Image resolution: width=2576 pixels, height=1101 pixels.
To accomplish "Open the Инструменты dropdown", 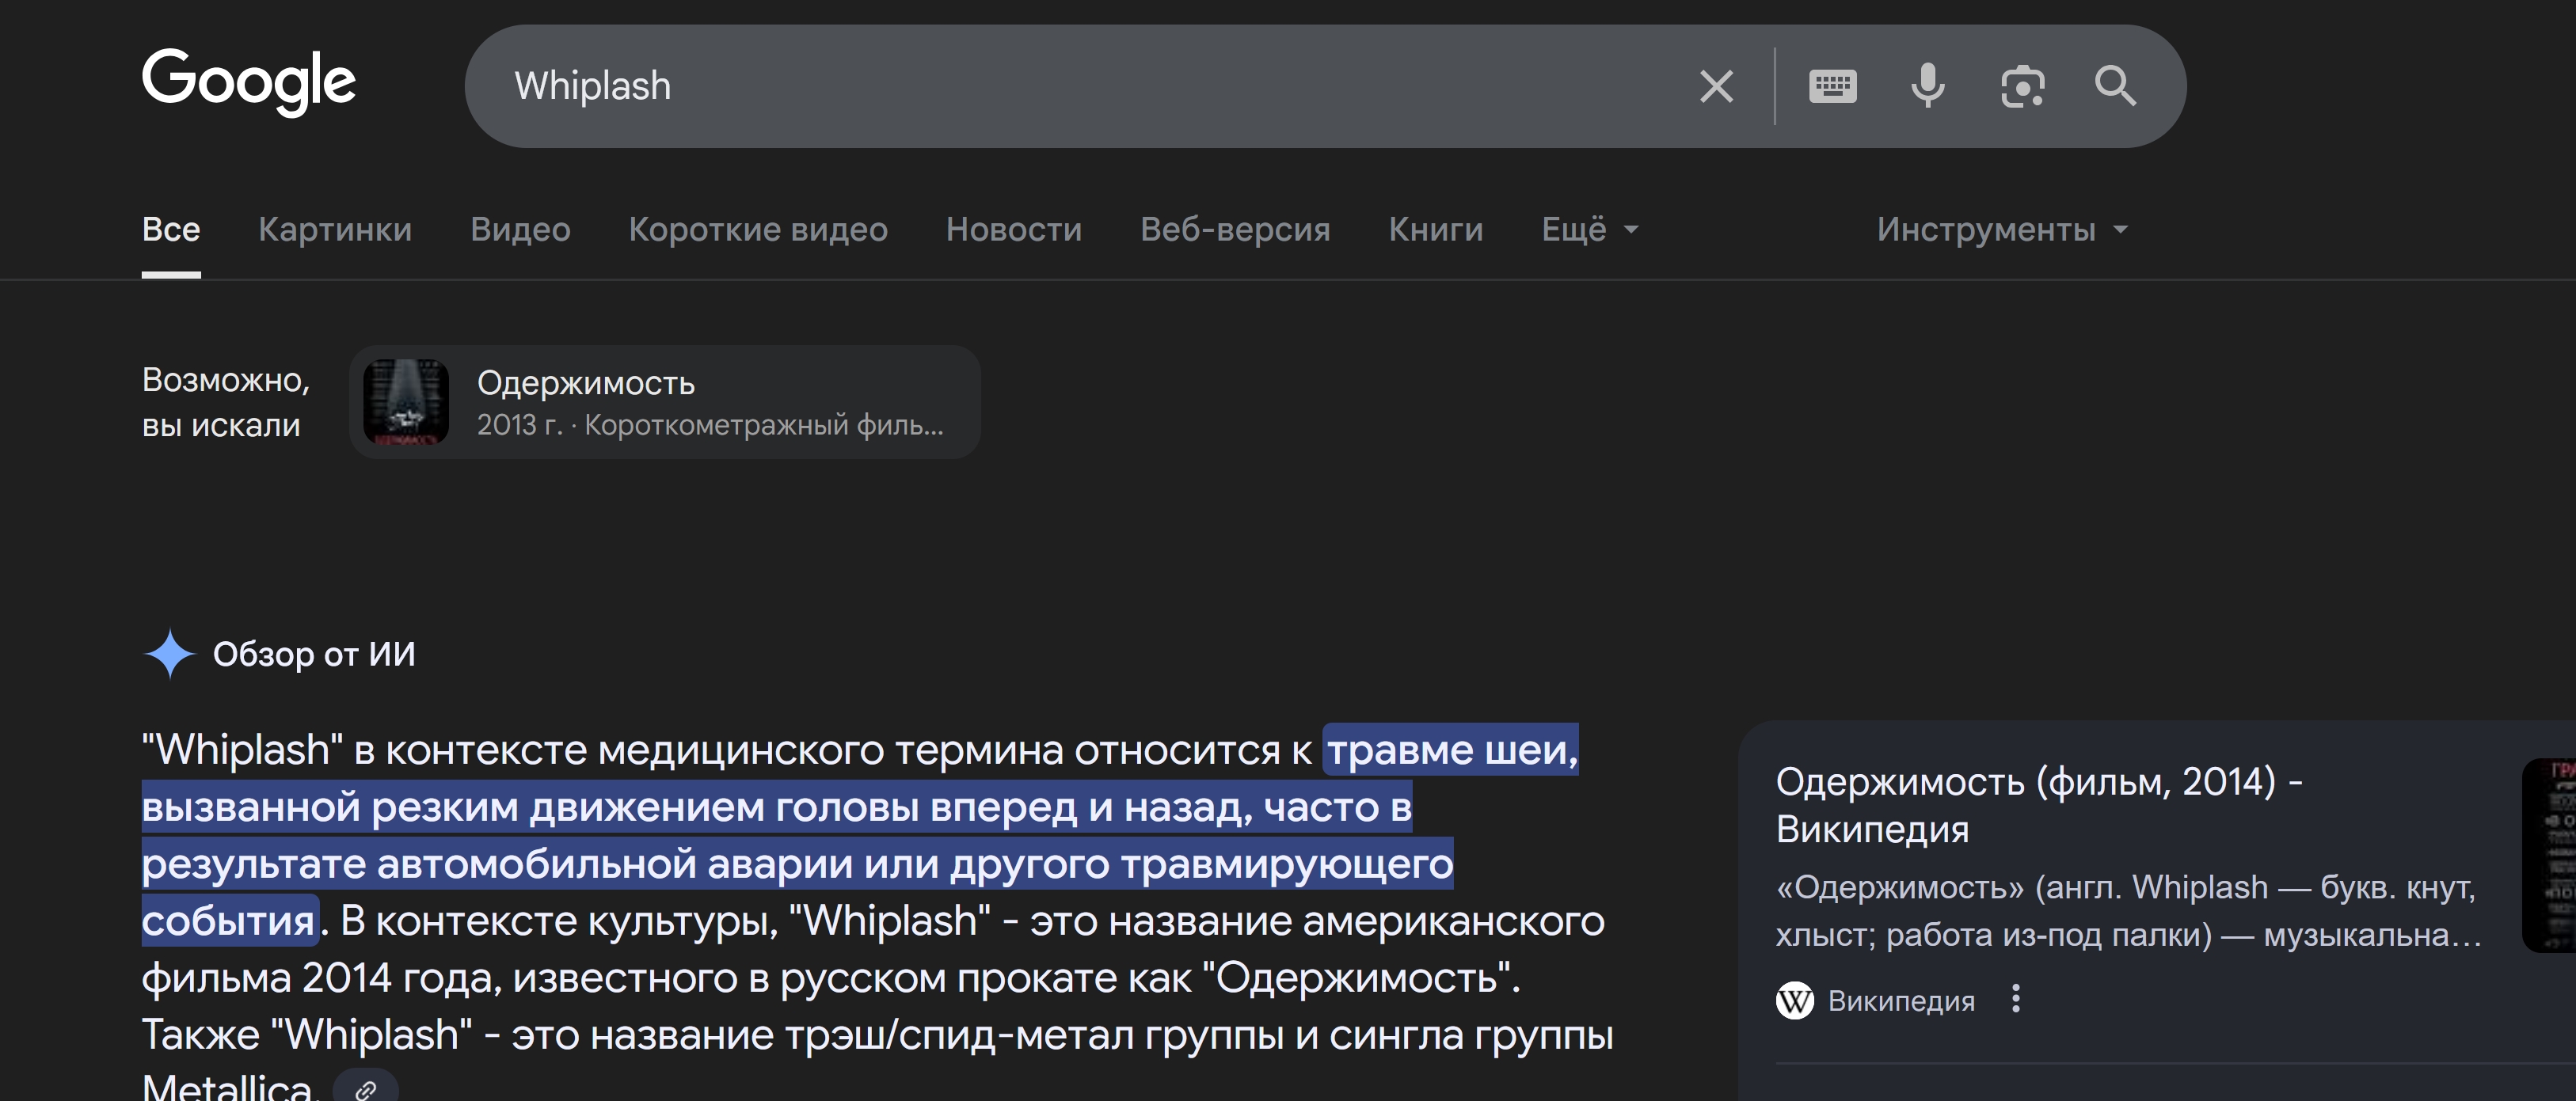I will (2001, 230).
